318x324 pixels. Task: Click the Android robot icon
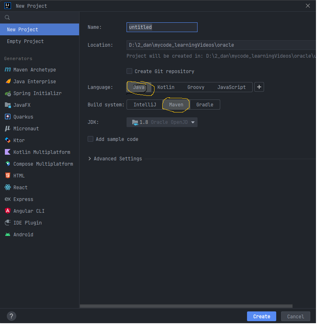coord(8,235)
